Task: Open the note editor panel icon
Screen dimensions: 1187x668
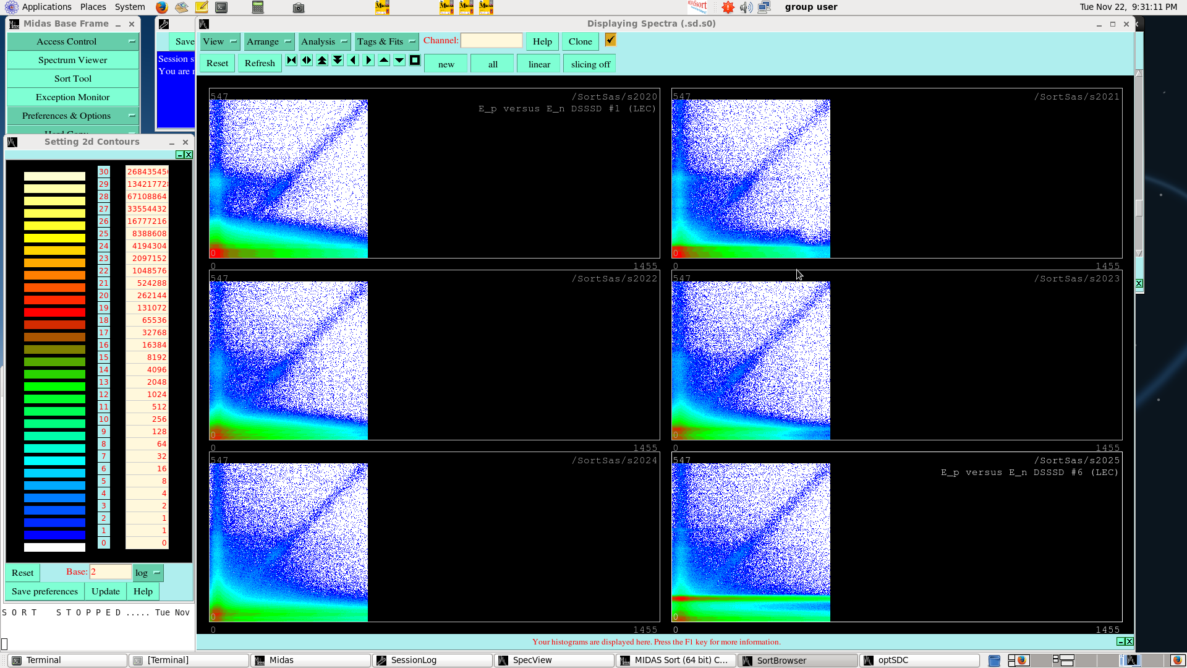Action: pyautogui.click(x=202, y=7)
